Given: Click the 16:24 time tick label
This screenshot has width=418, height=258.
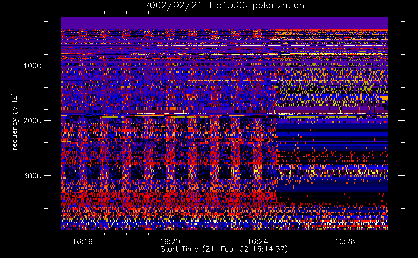Looking at the screenshot, I should [x=258, y=242].
